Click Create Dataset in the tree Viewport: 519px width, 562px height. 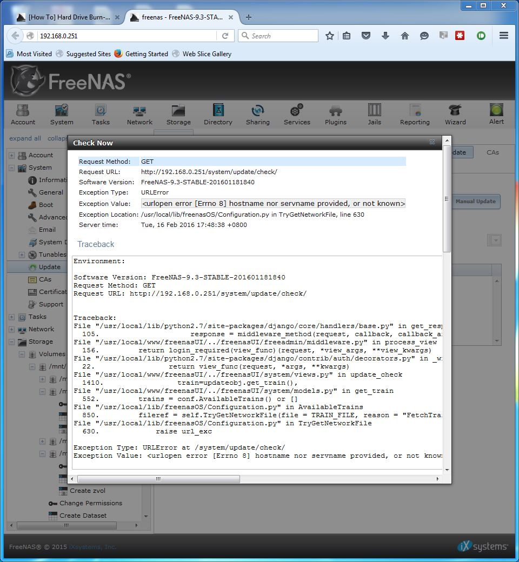[83, 516]
